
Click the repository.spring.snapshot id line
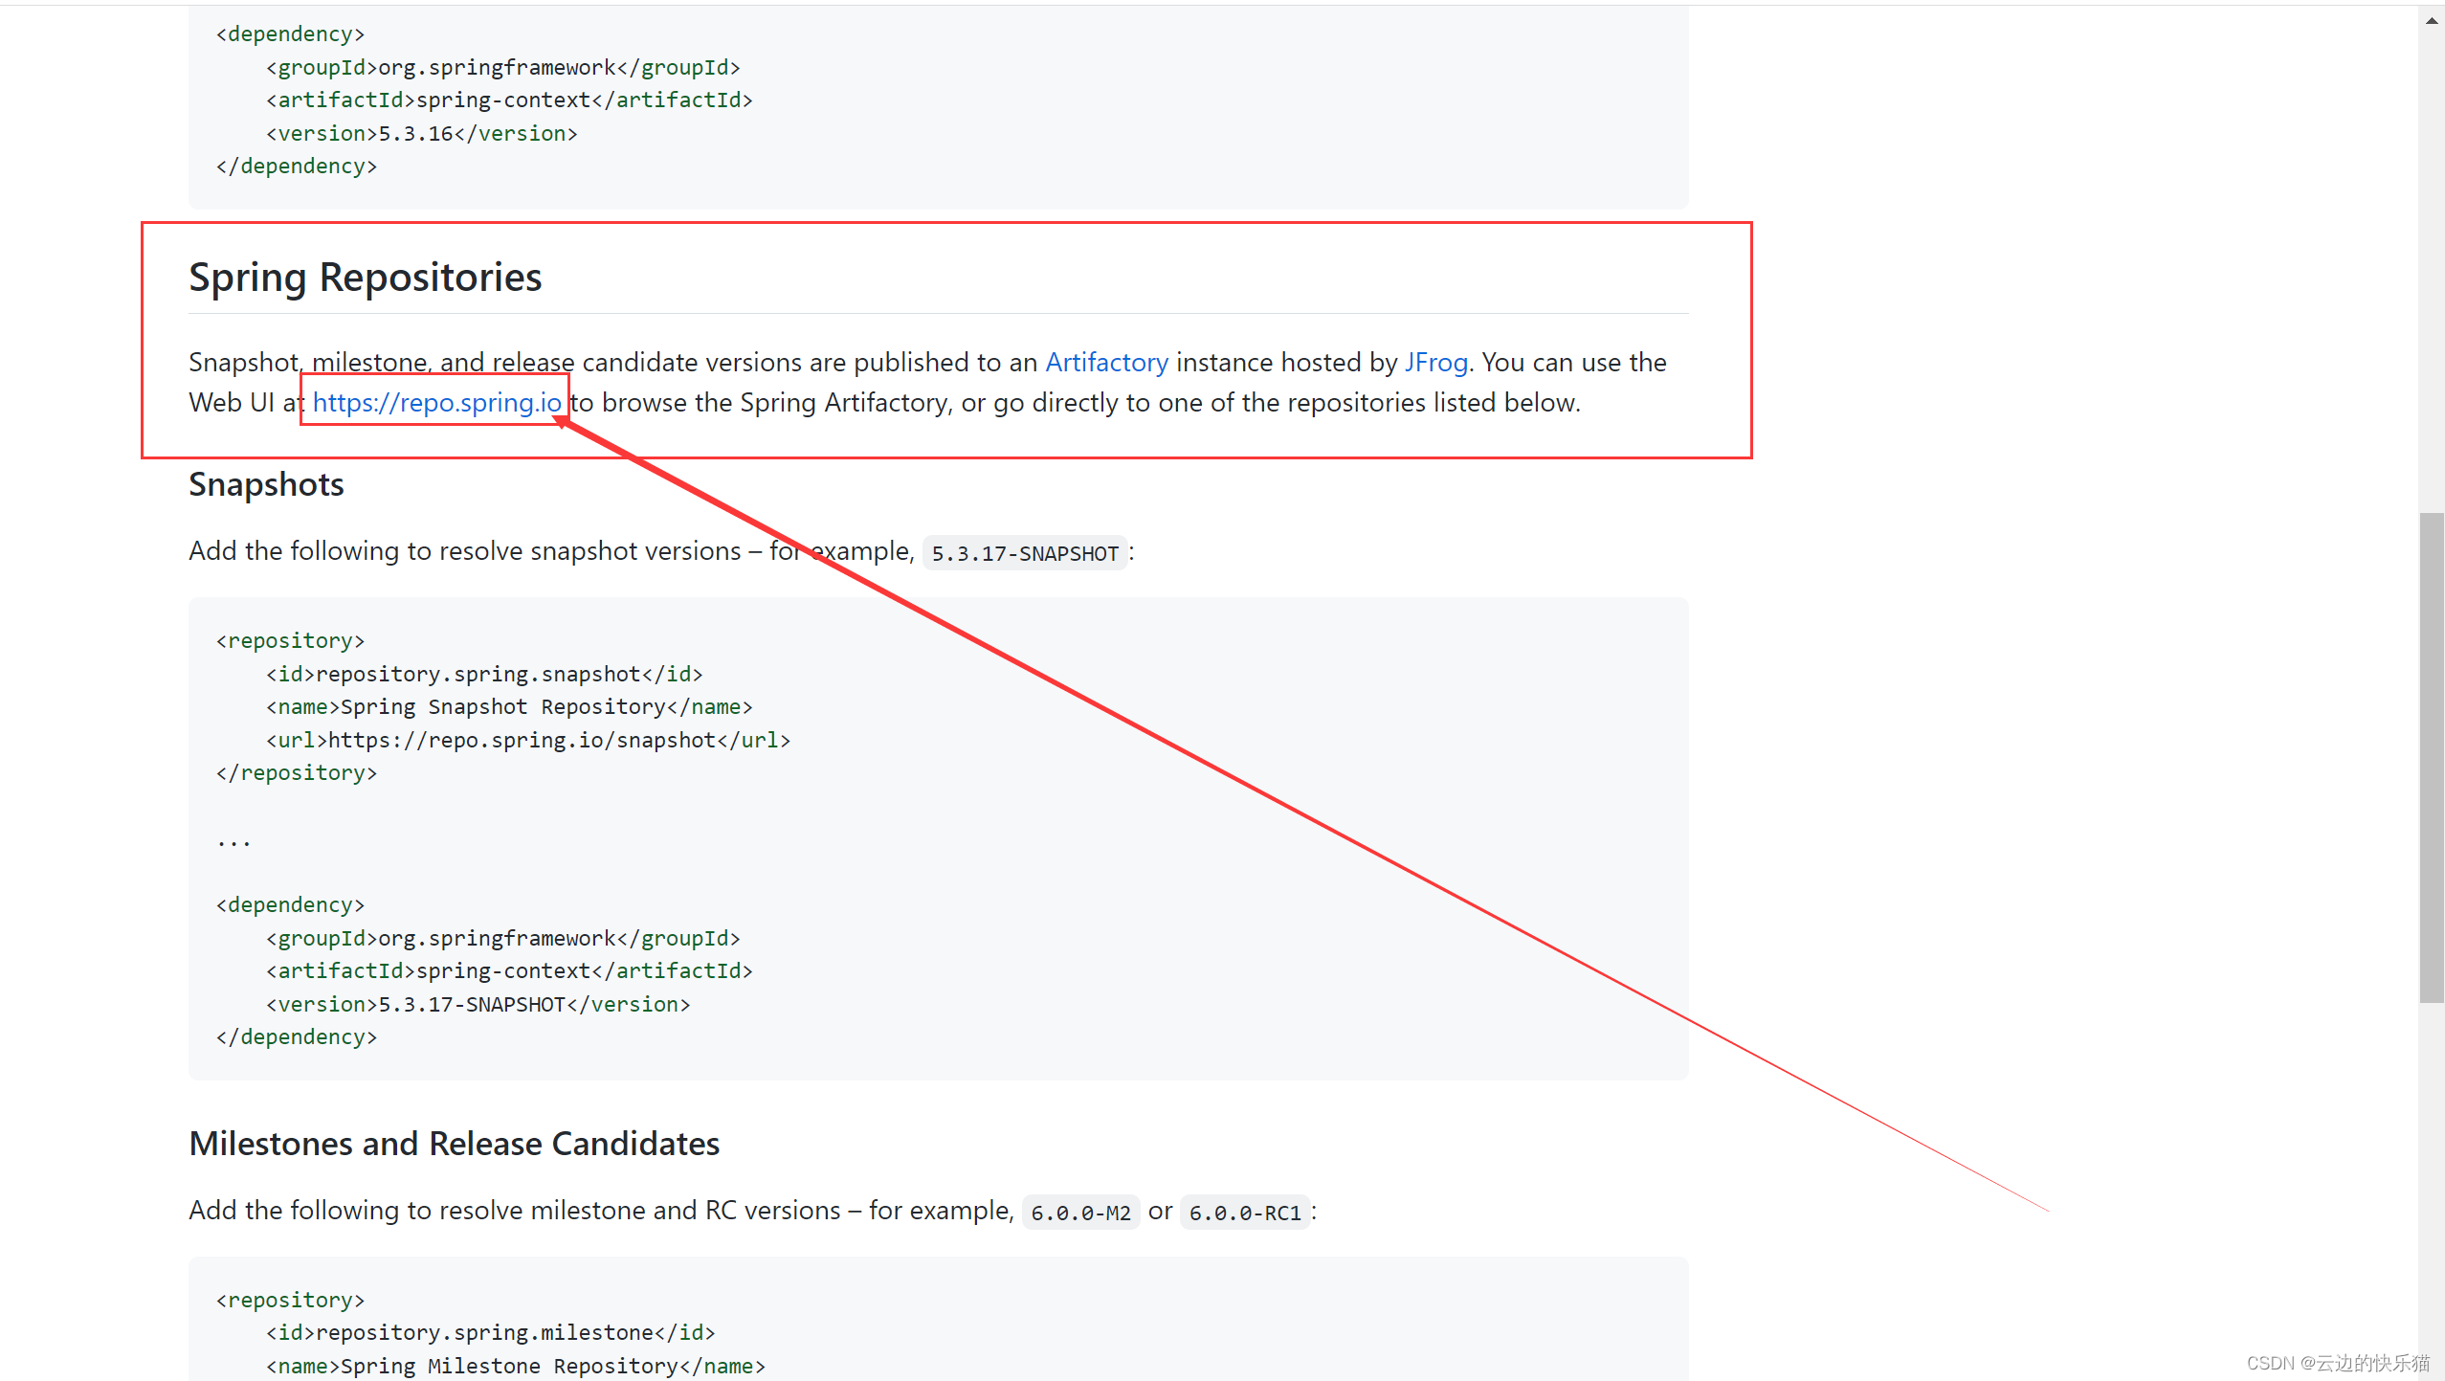pyautogui.click(x=484, y=674)
